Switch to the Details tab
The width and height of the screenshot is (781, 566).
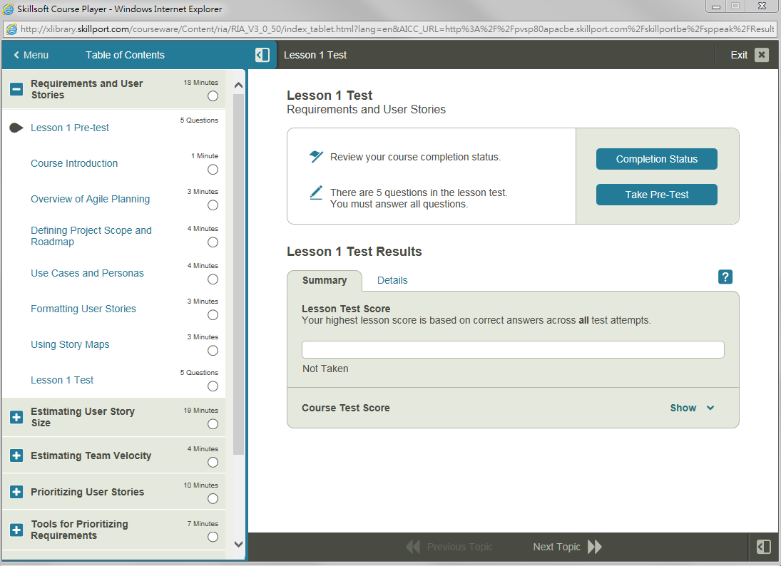click(392, 280)
